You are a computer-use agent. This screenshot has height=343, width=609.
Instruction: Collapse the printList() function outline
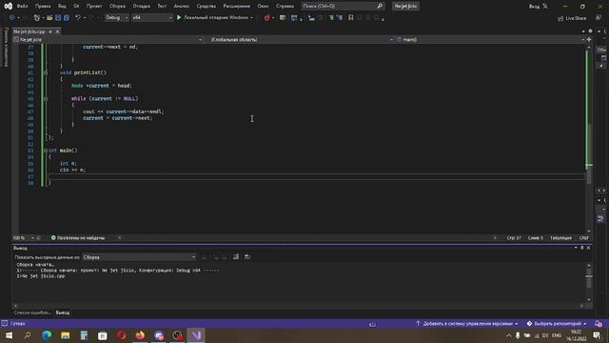tap(46, 72)
